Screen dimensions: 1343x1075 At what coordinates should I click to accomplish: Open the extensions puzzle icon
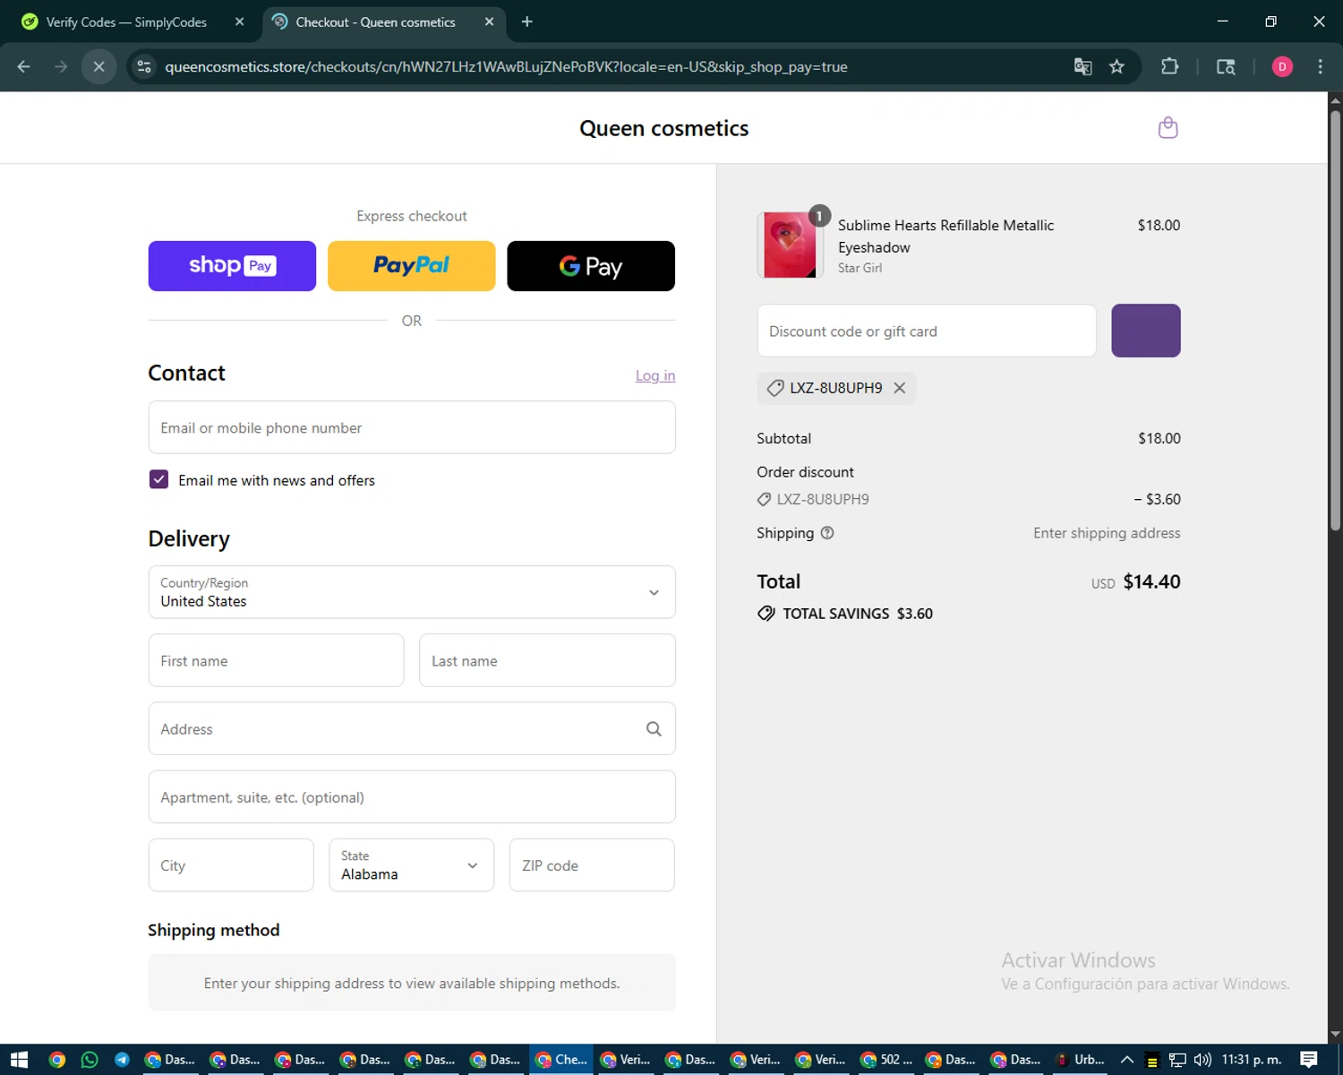[x=1169, y=66]
